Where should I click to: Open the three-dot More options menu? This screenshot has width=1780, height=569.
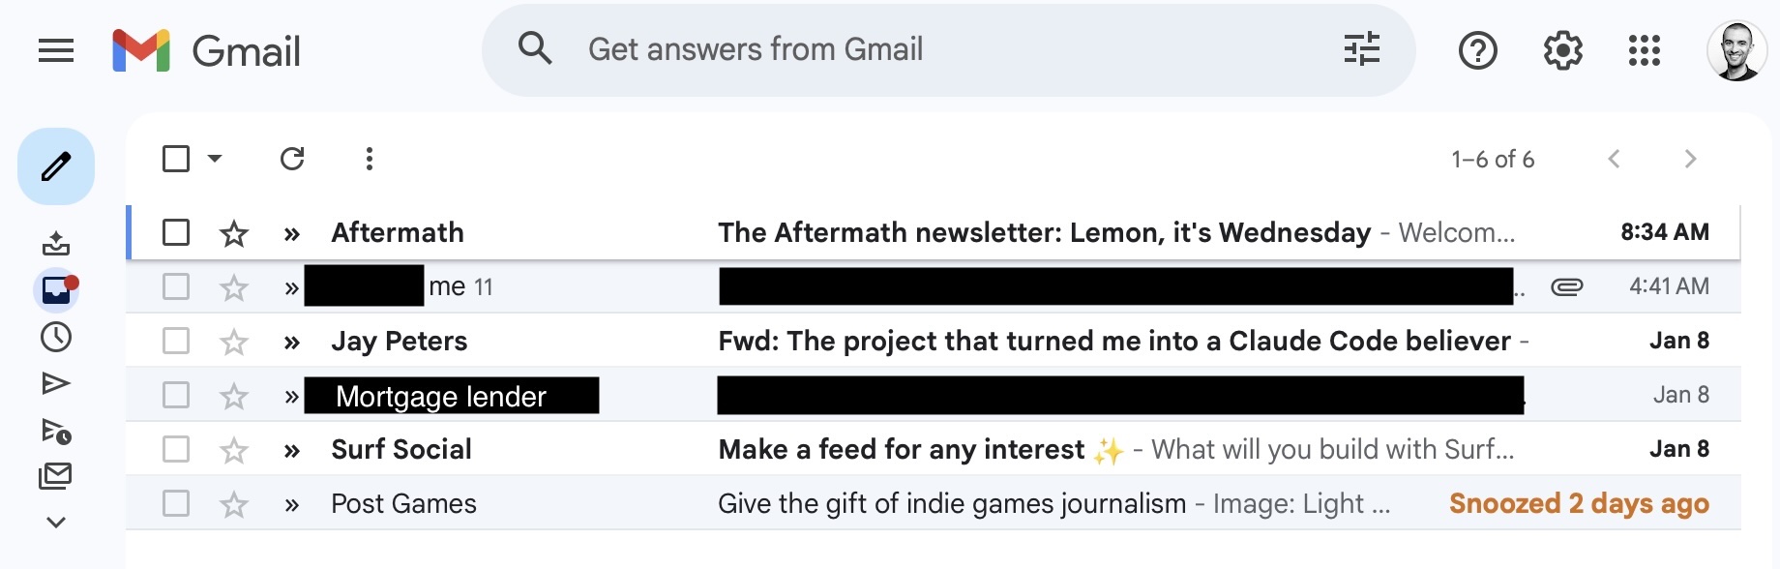click(x=369, y=158)
